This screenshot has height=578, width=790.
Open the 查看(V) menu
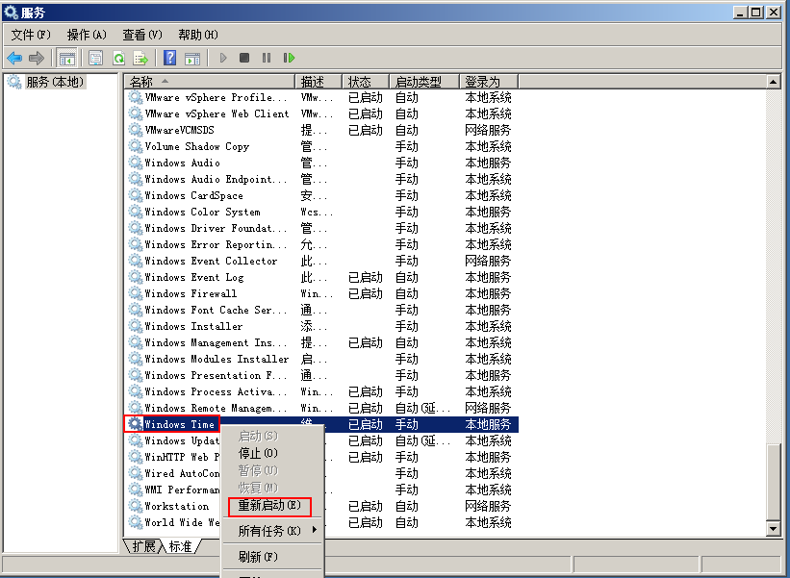[142, 35]
